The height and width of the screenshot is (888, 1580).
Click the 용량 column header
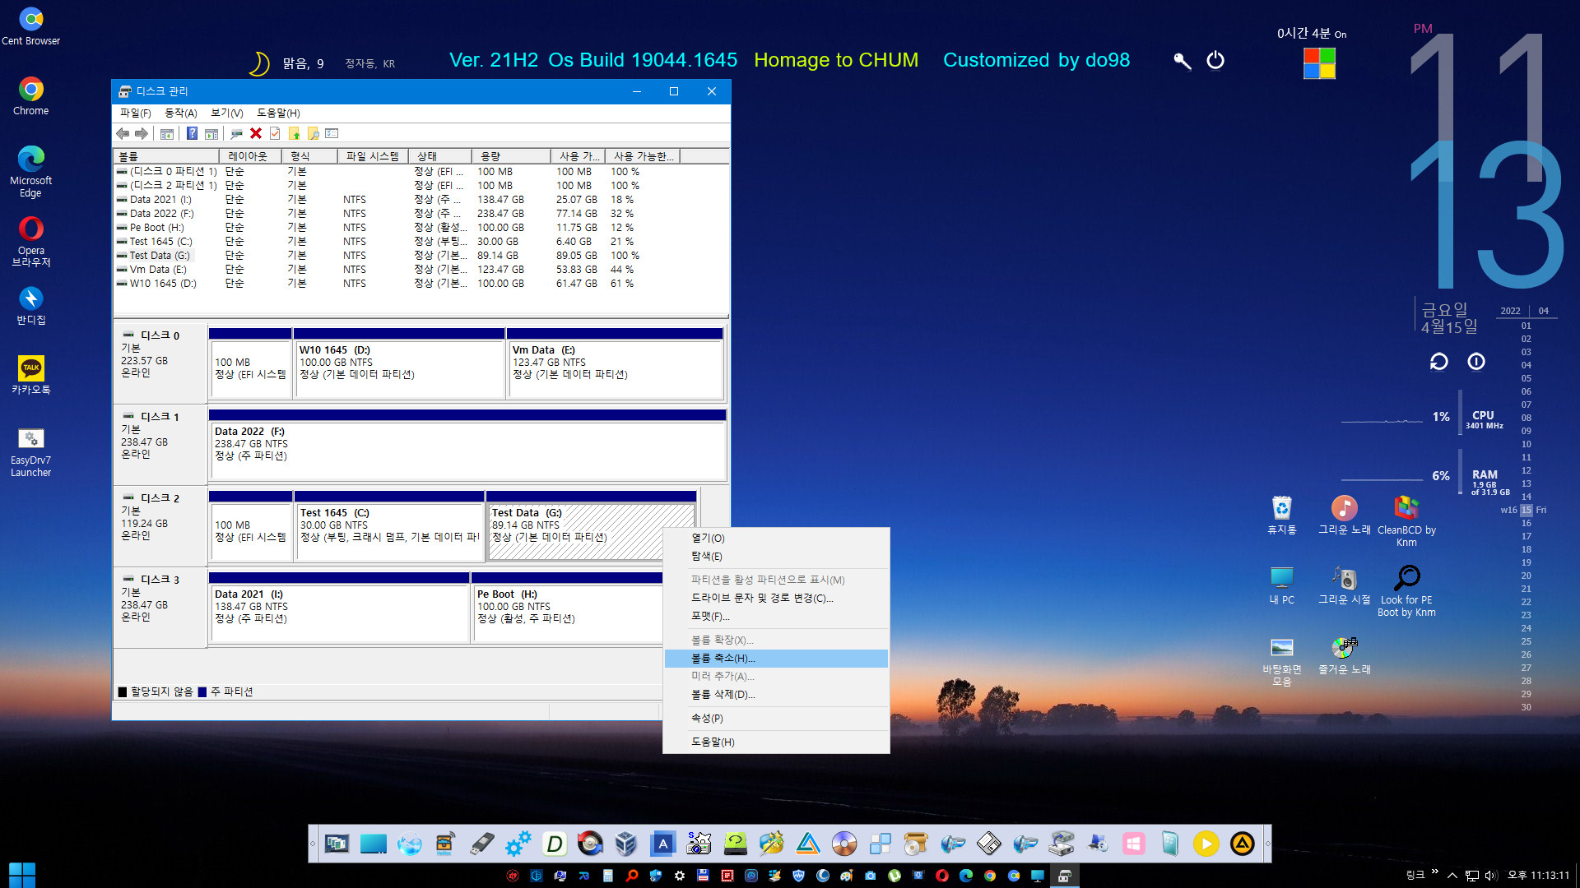pos(511,156)
